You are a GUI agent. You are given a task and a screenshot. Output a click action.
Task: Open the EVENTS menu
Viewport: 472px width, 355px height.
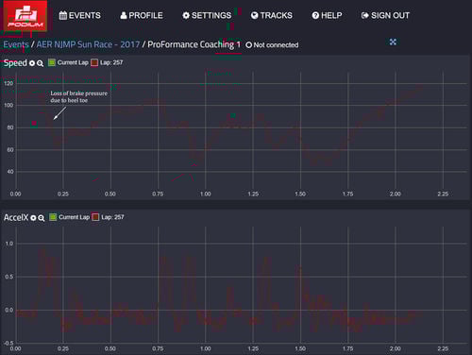pos(80,15)
